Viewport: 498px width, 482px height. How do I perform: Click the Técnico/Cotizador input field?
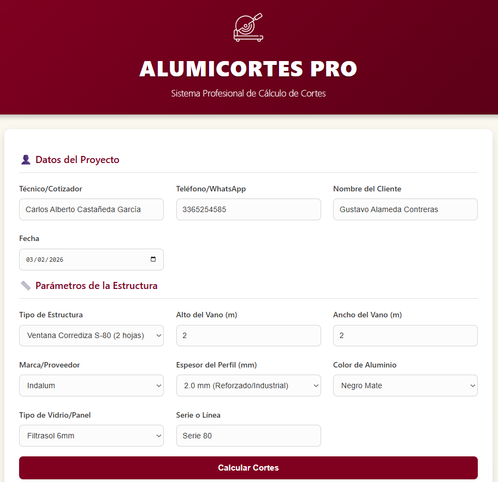pos(91,209)
